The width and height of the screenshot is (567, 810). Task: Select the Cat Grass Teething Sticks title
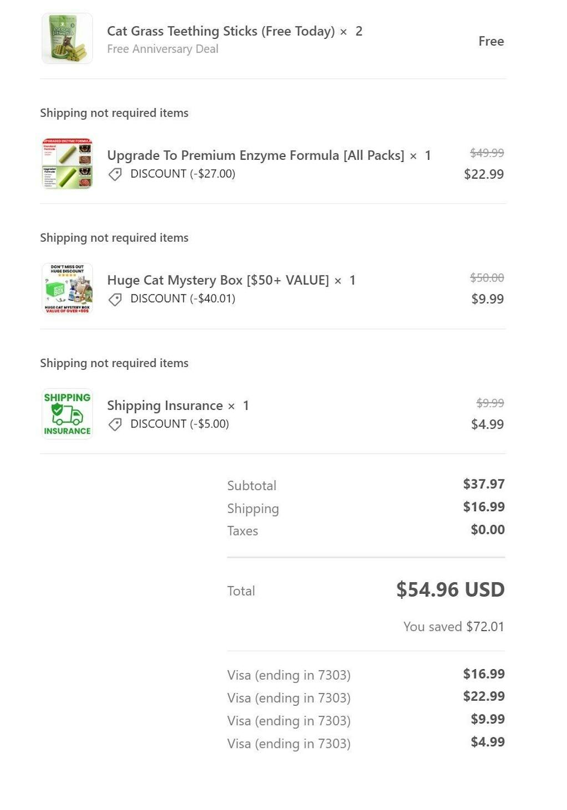pyautogui.click(x=220, y=31)
